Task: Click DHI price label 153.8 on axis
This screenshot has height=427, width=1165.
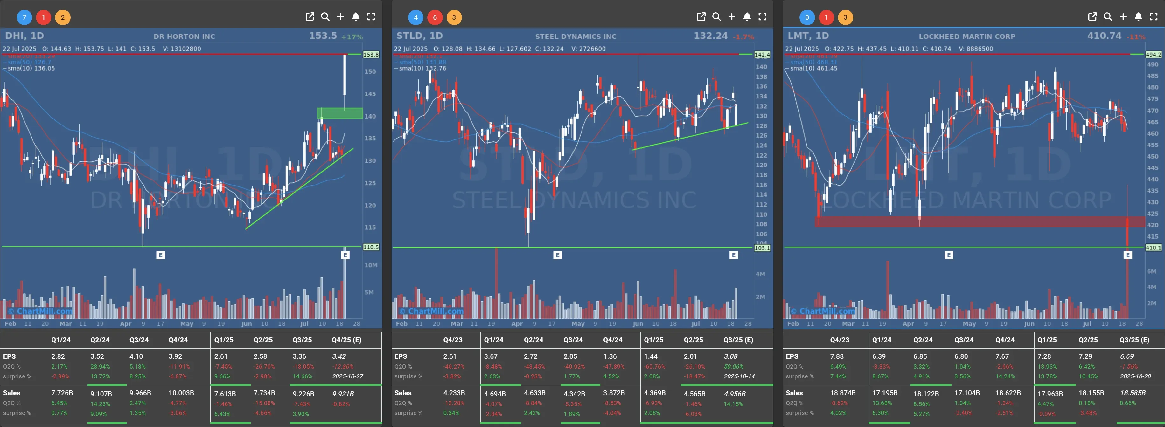Action: point(371,54)
